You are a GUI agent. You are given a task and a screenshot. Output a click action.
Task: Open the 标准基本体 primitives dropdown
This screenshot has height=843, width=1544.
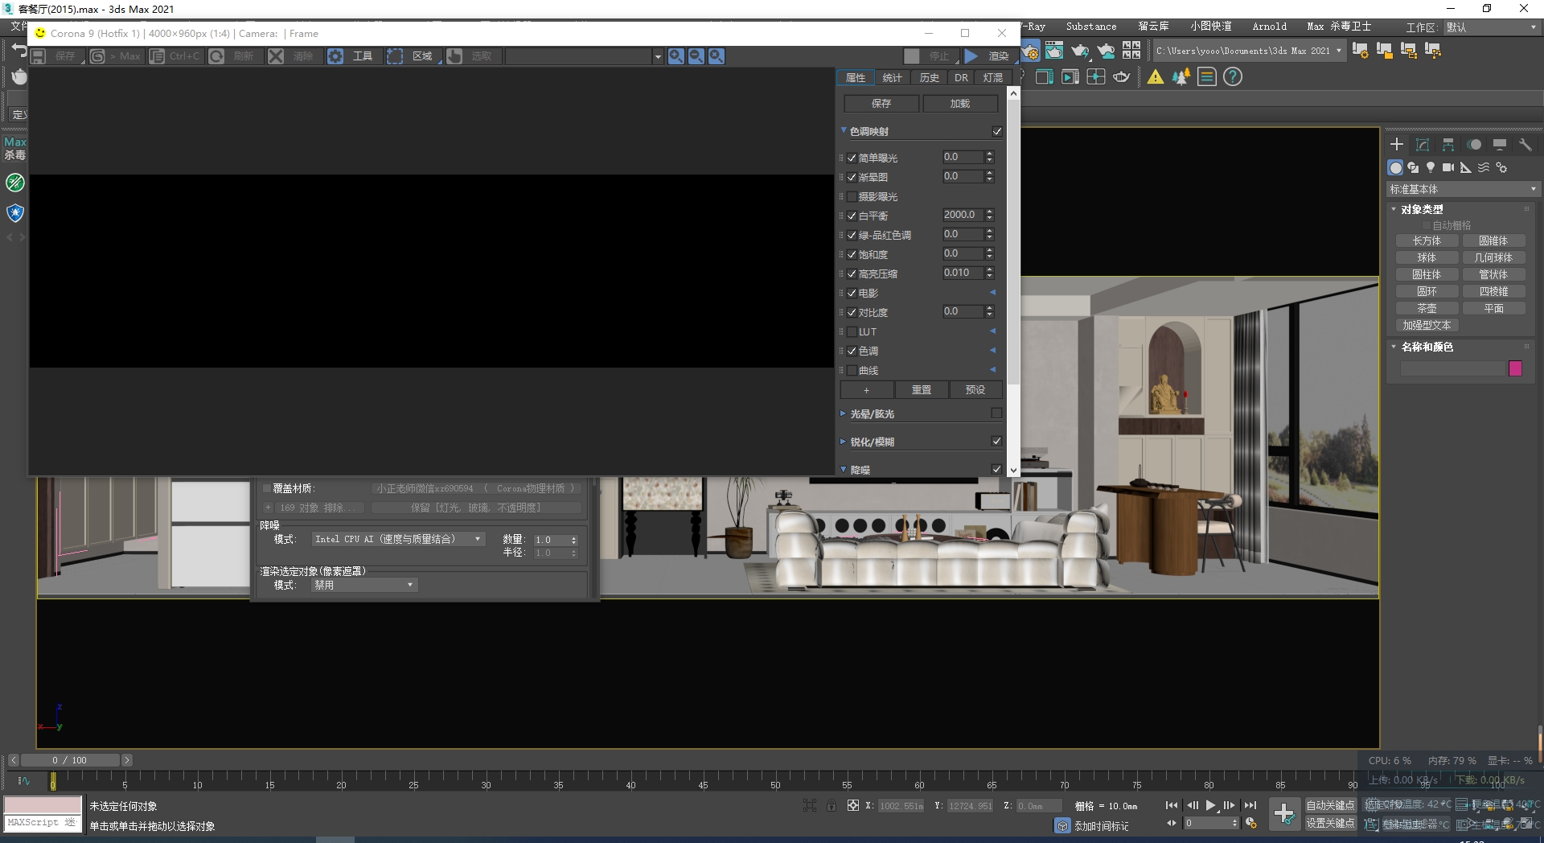1463,189
